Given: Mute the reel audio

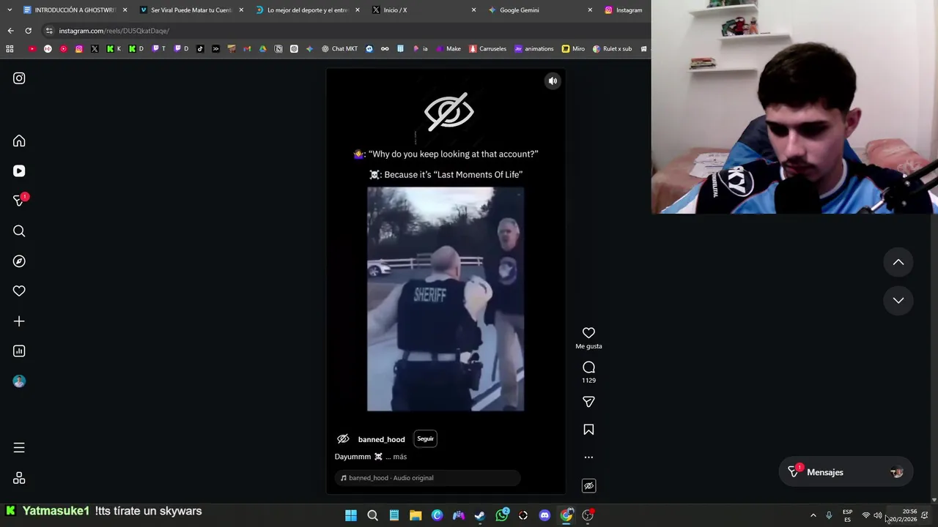Looking at the screenshot, I should (553, 81).
